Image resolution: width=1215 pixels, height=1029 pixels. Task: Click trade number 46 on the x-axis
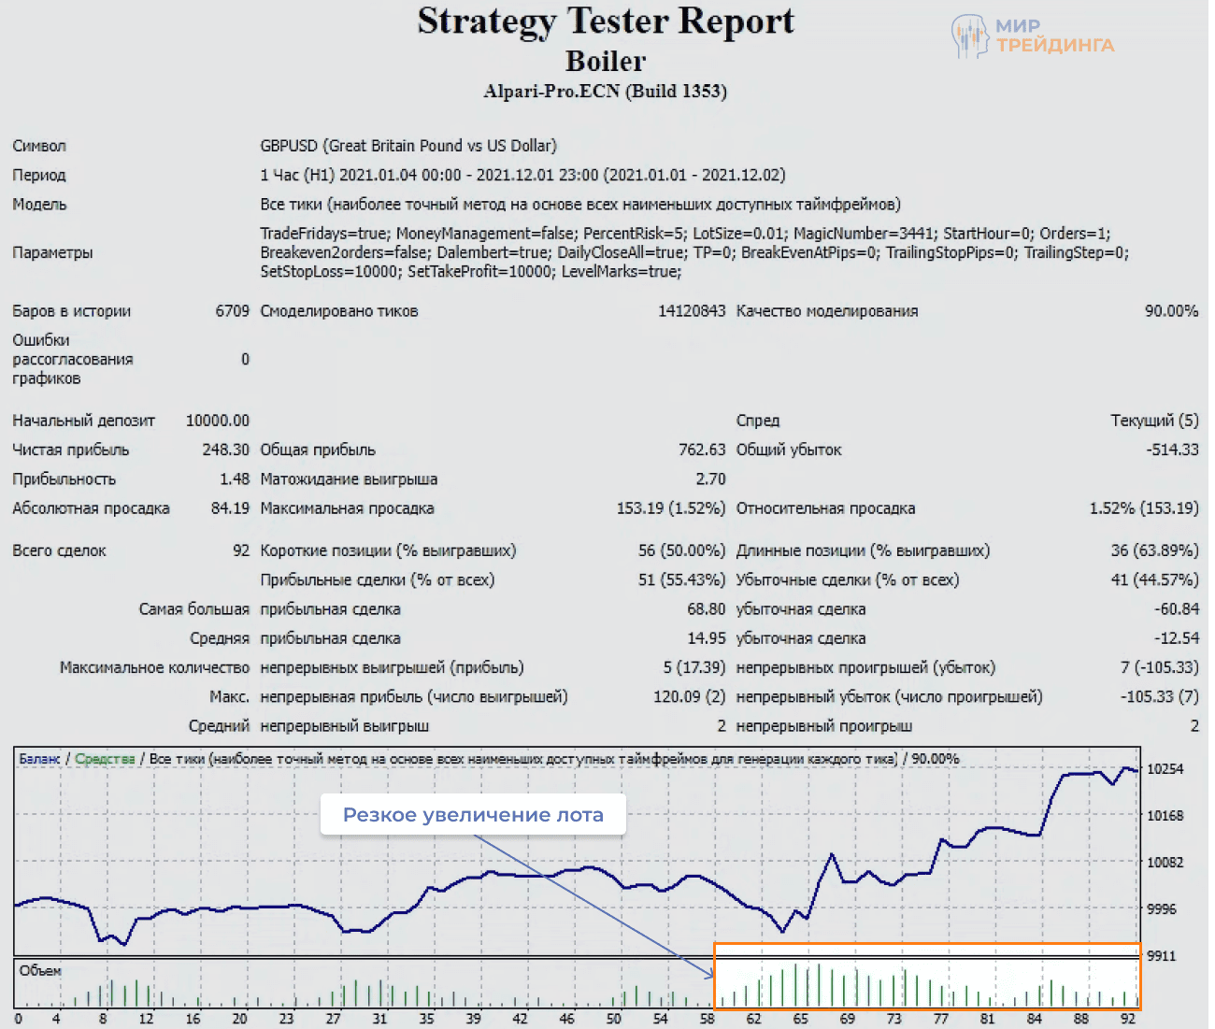click(x=566, y=1019)
